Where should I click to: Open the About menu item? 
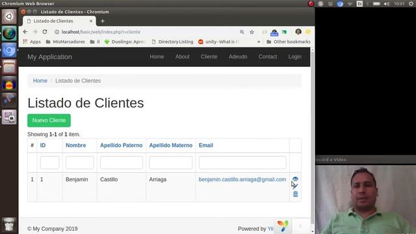point(182,57)
